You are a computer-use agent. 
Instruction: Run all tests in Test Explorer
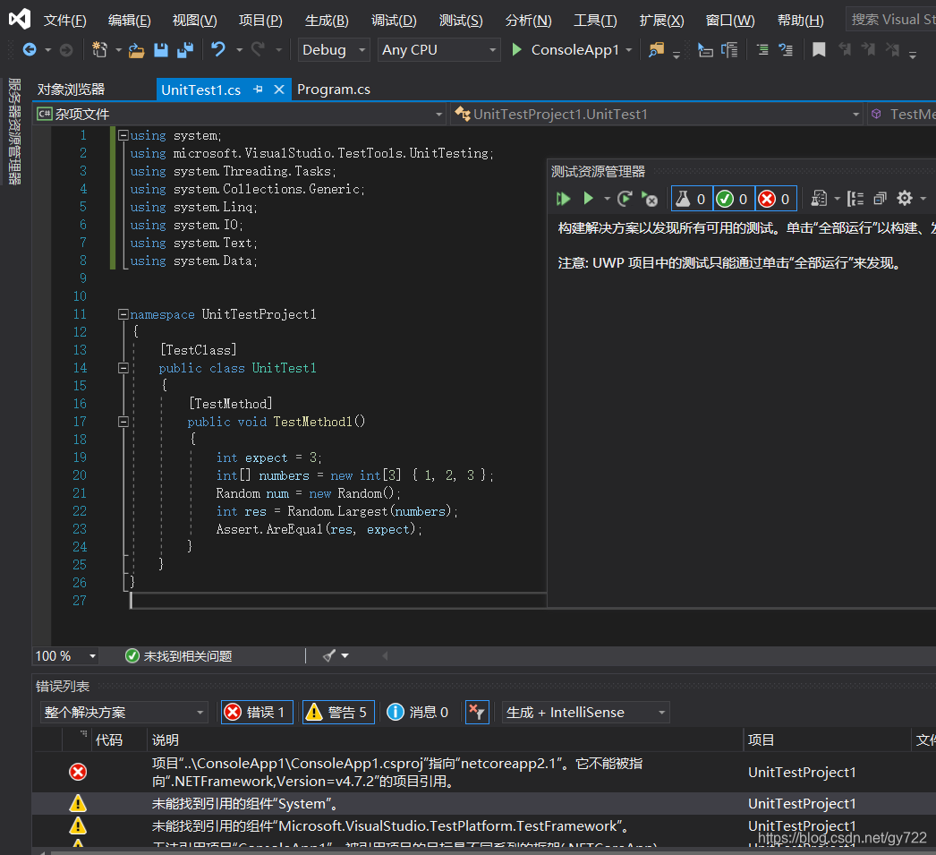coord(563,199)
